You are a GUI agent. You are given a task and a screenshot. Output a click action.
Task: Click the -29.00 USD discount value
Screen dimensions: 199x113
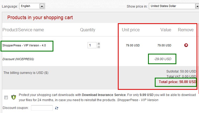[163, 59]
